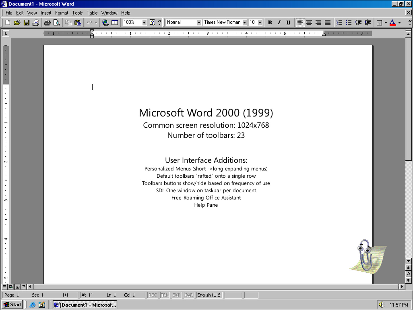Open the View menu
Screen dimensions: 413x310
pyautogui.click(x=32, y=13)
